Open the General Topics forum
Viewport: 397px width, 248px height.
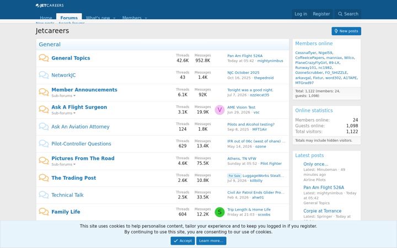tap(71, 58)
